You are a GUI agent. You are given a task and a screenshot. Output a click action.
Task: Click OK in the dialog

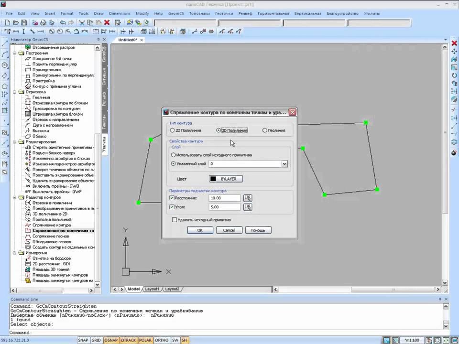200,230
